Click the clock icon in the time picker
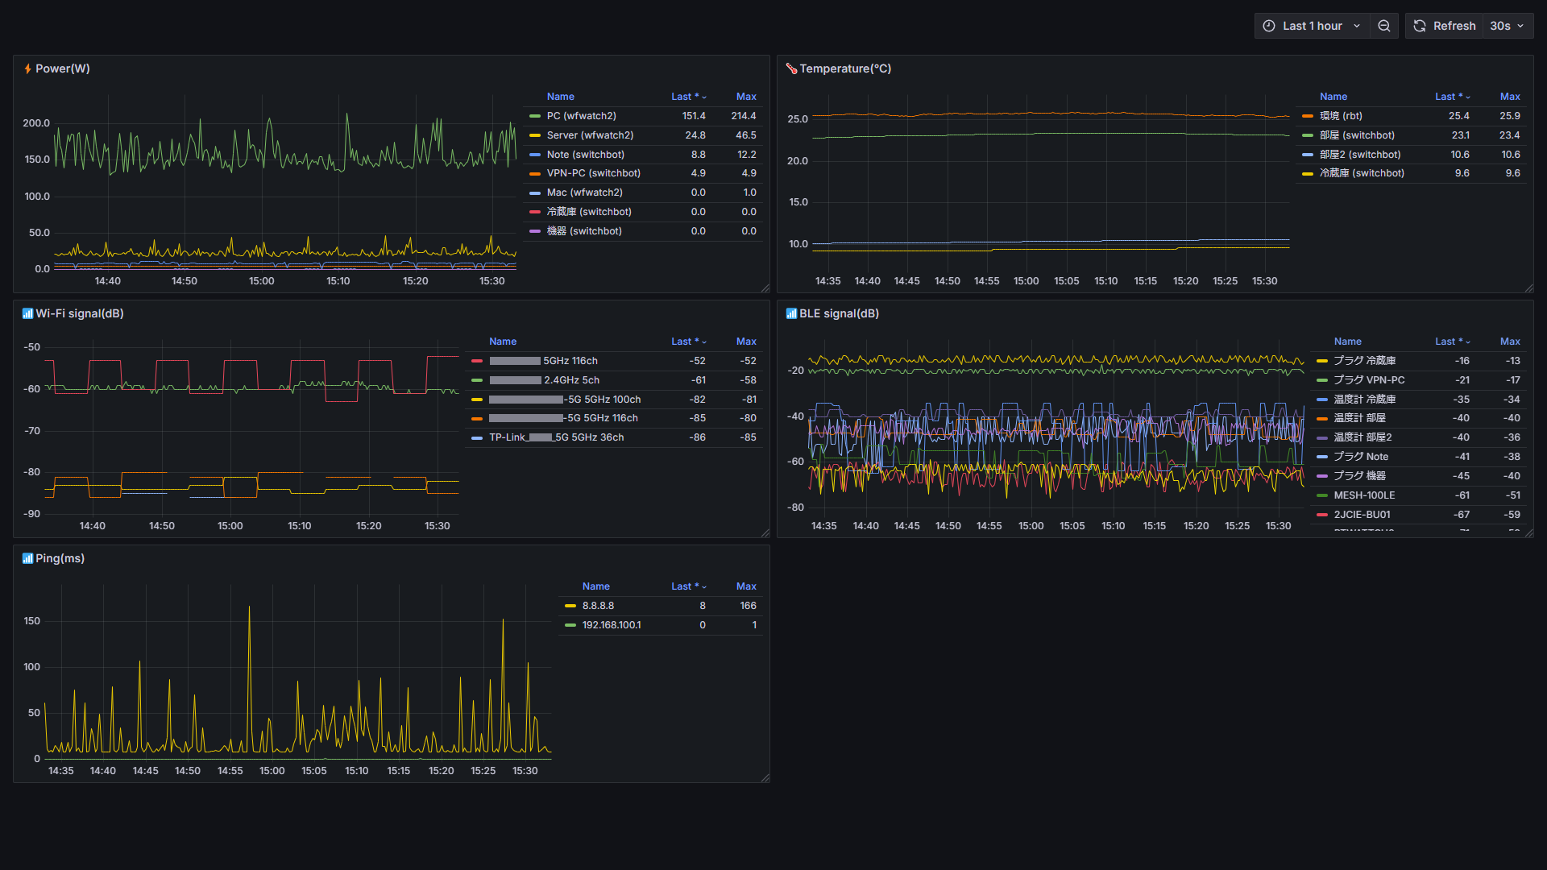1547x870 pixels. click(1269, 26)
